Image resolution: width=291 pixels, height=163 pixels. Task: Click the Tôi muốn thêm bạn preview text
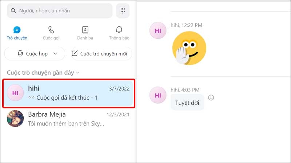pyautogui.click(x=66, y=124)
